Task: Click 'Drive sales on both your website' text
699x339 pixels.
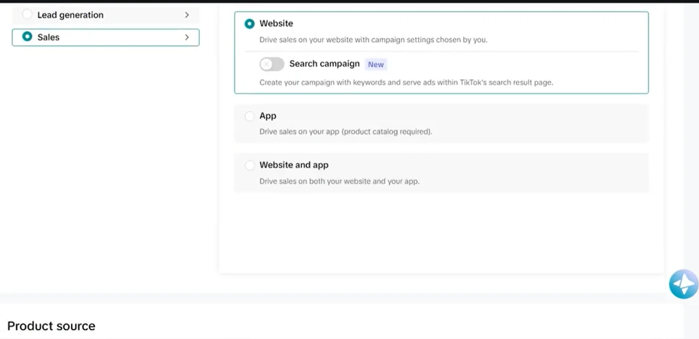Action: (x=339, y=181)
